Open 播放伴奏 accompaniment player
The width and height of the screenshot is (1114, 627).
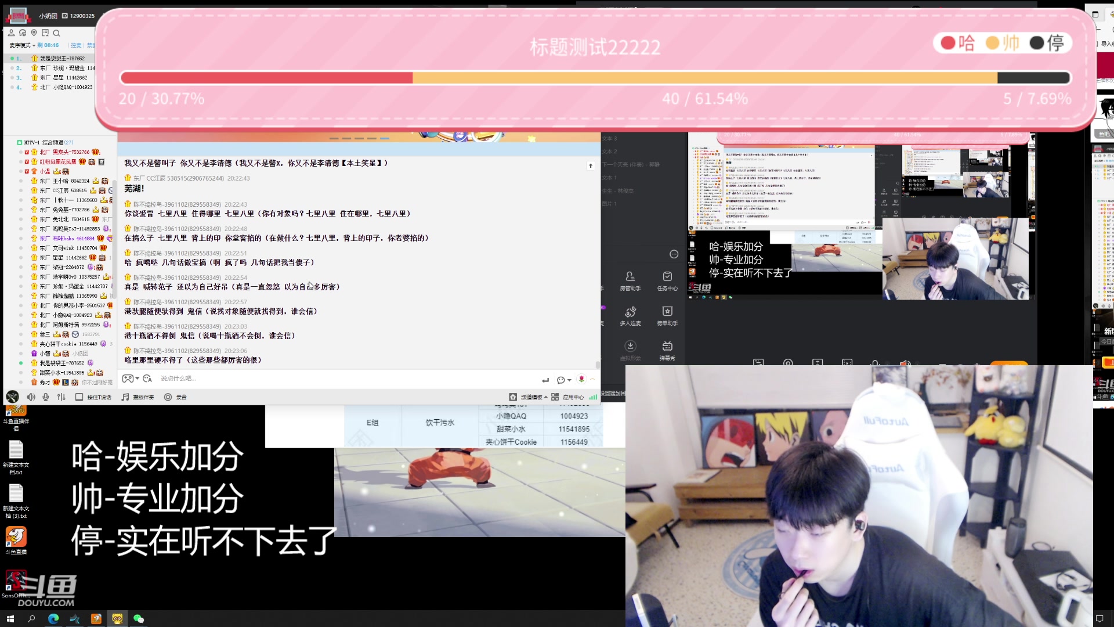138,397
